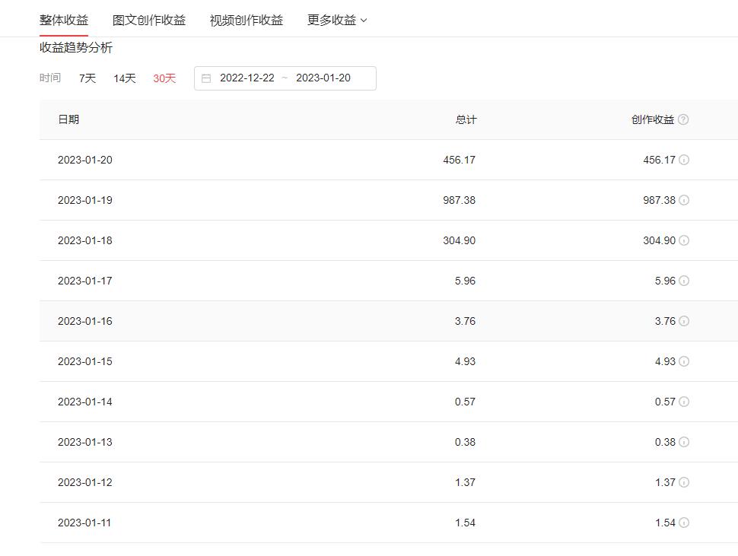Screen dimensions: 738x556
Task: Open the date range selector box
Action: (285, 78)
